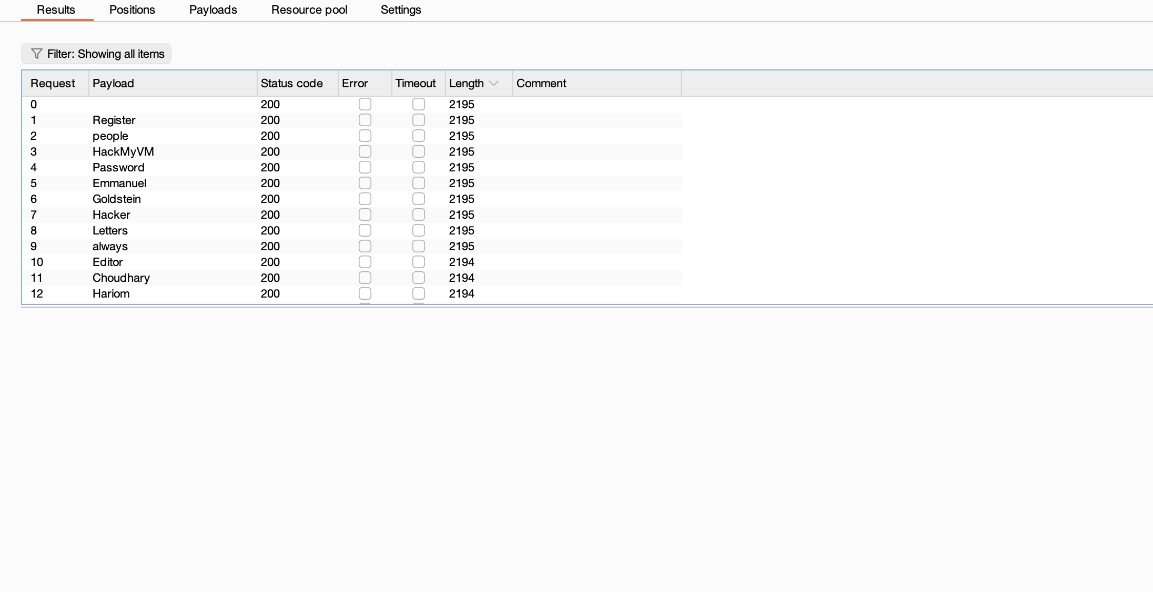Image resolution: width=1153 pixels, height=592 pixels.
Task: Select the Register payload cell
Action: click(x=173, y=120)
